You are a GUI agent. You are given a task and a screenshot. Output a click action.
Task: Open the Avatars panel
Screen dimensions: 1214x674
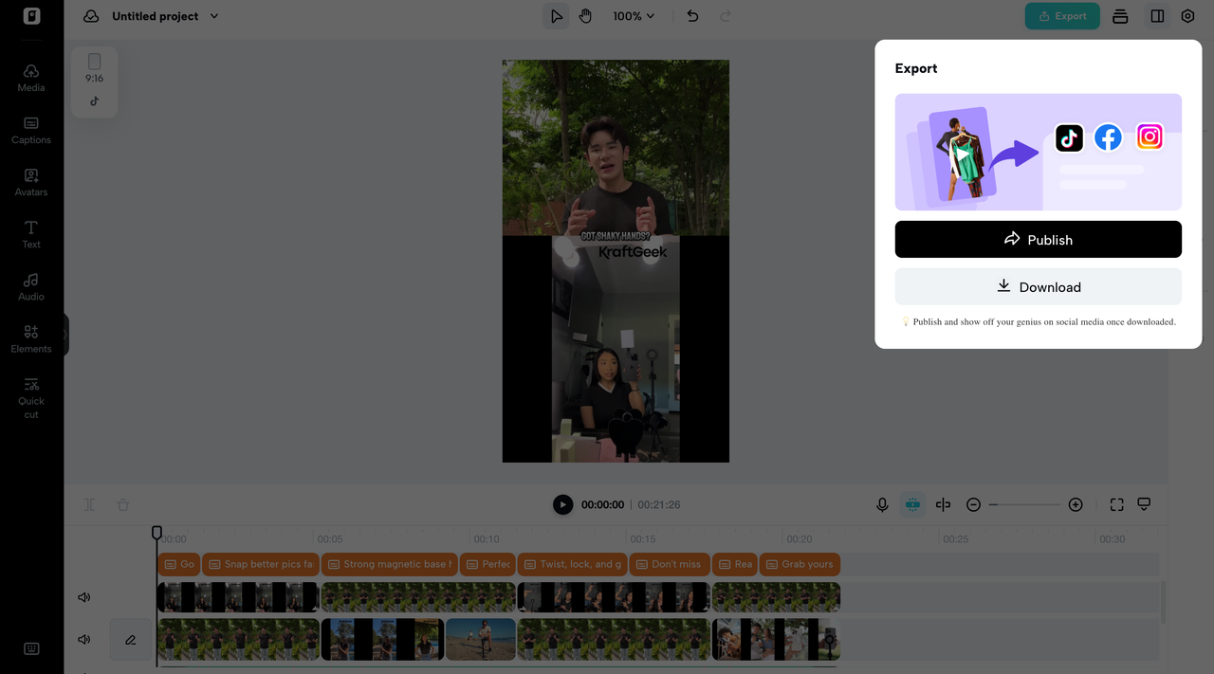coord(30,182)
